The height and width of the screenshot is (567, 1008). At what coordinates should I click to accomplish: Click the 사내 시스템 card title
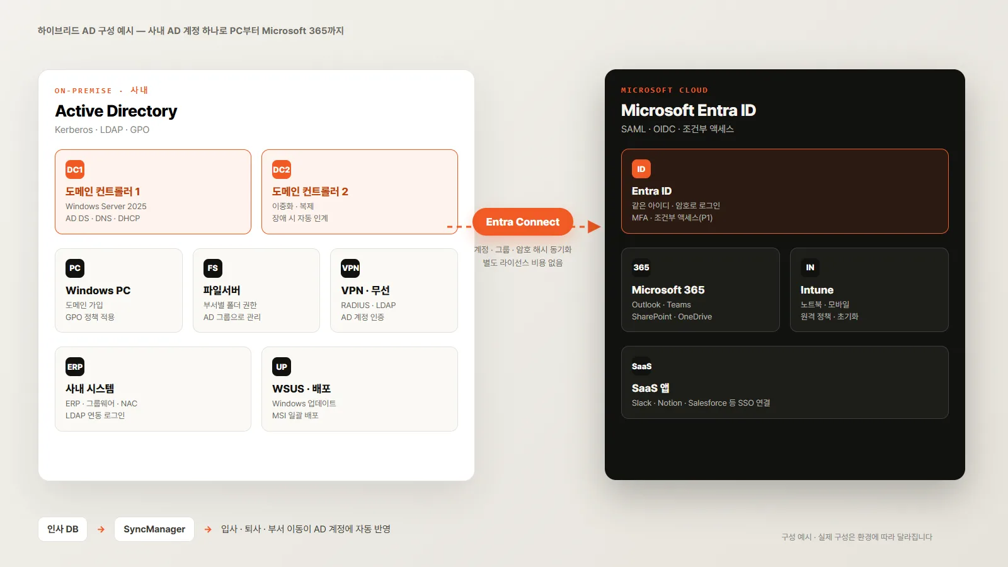90,389
